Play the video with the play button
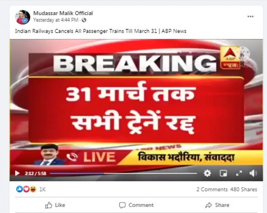The width and height of the screenshot is (267, 213). (17, 173)
